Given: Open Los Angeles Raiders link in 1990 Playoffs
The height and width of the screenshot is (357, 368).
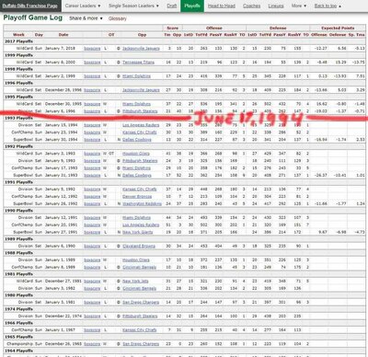Looking at the screenshot, I should click(x=141, y=225).
